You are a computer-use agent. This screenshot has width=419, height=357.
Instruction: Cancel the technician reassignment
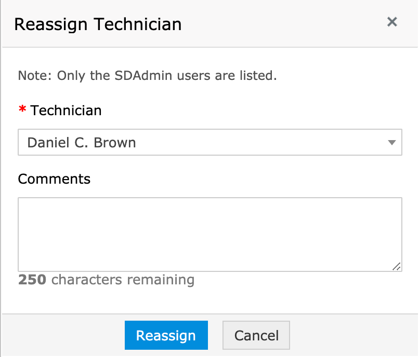pos(256,336)
